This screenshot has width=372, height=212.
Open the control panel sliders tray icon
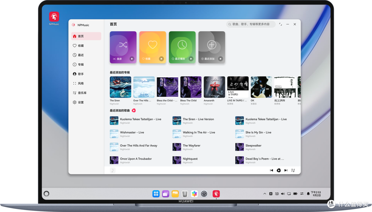coord(302,194)
